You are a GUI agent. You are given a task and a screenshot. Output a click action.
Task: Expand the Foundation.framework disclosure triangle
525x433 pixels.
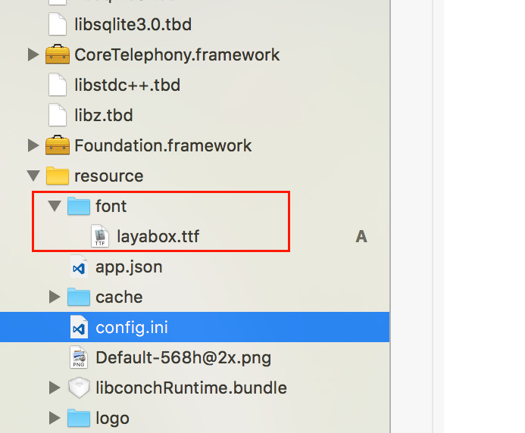tap(33, 145)
